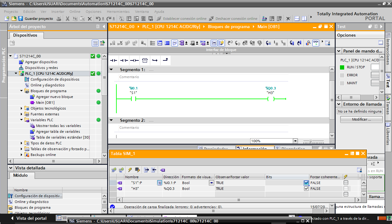Check the lightning column box for S1

tap(346, 183)
